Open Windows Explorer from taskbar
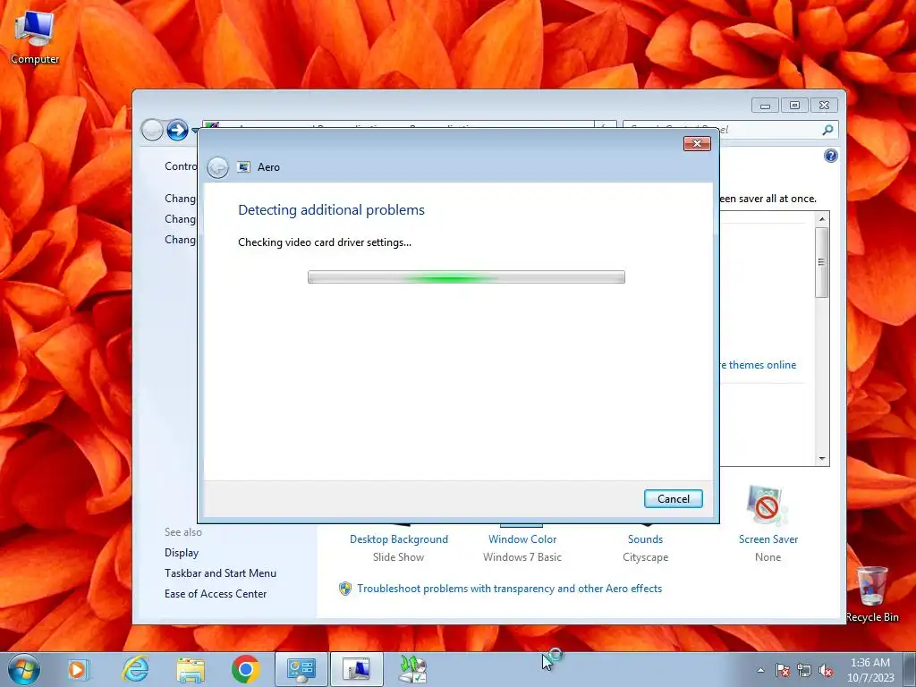Viewport: 916px width, 687px height. 191,669
